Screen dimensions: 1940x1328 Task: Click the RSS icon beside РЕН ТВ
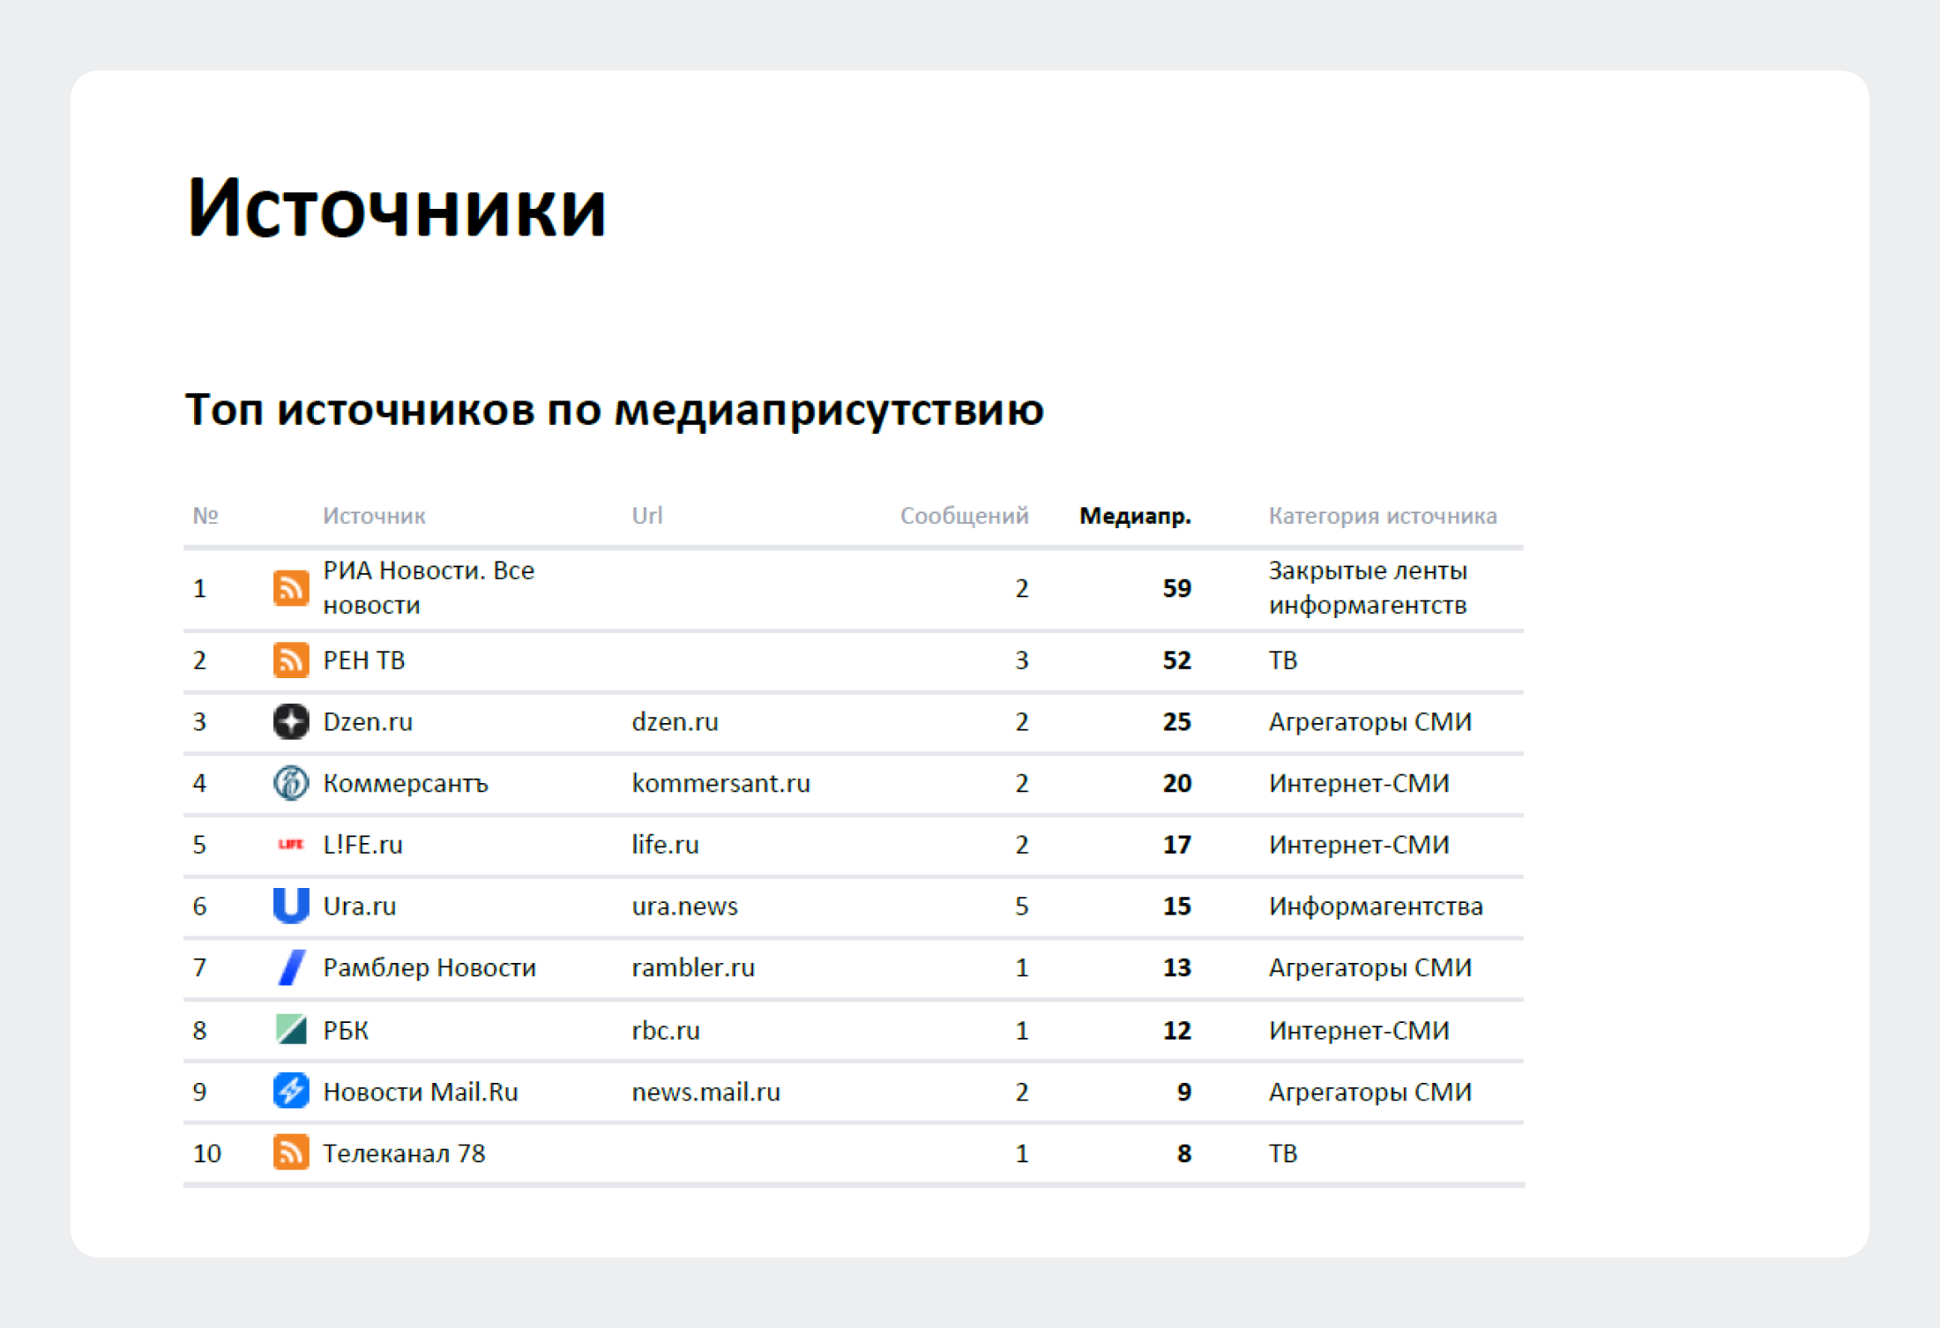click(x=291, y=660)
